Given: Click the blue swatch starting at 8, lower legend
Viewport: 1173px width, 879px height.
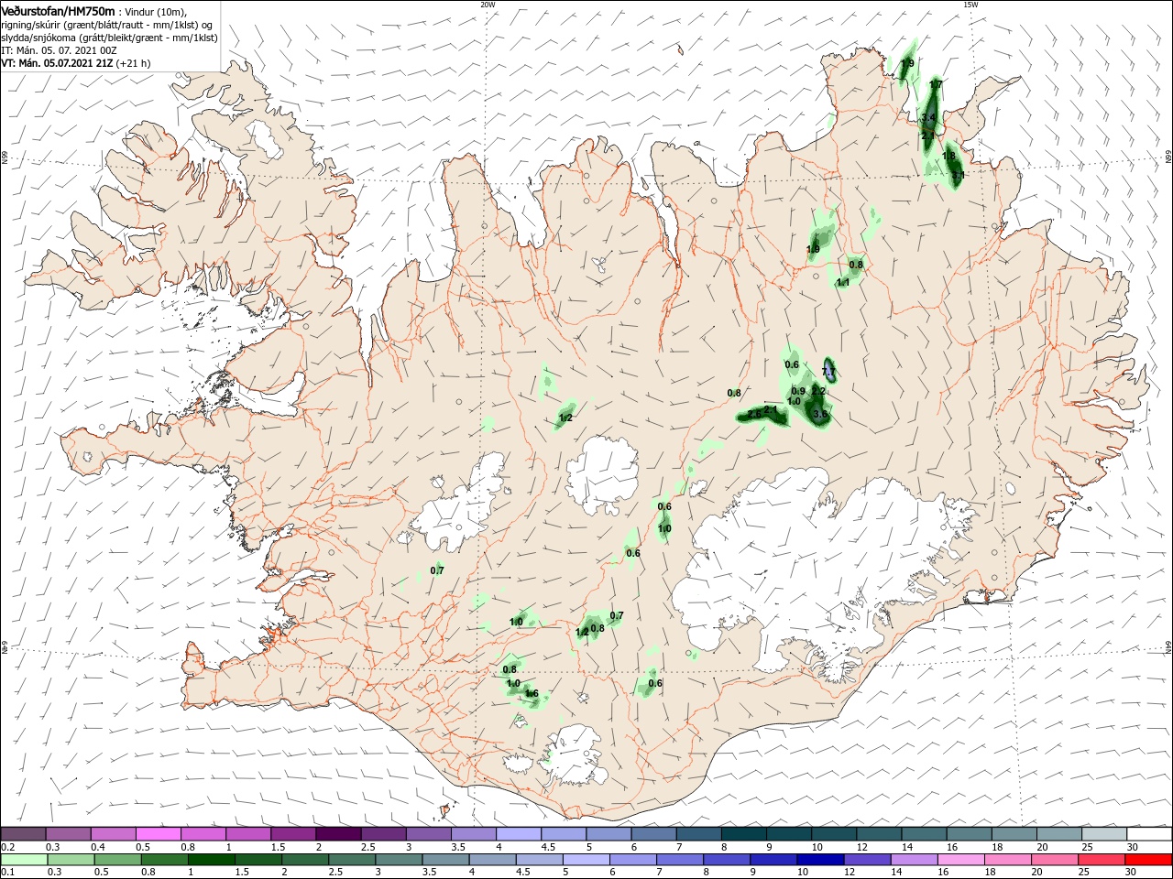Looking at the screenshot, I should click(x=727, y=860).
